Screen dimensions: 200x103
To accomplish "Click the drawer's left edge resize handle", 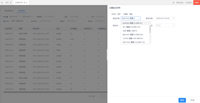I will coord(107,55).
